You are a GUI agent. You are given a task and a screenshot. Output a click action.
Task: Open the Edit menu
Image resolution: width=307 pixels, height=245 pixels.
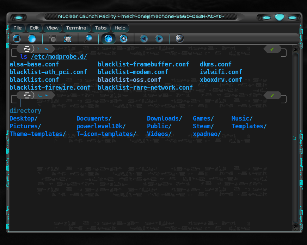(x=34, y=28)
